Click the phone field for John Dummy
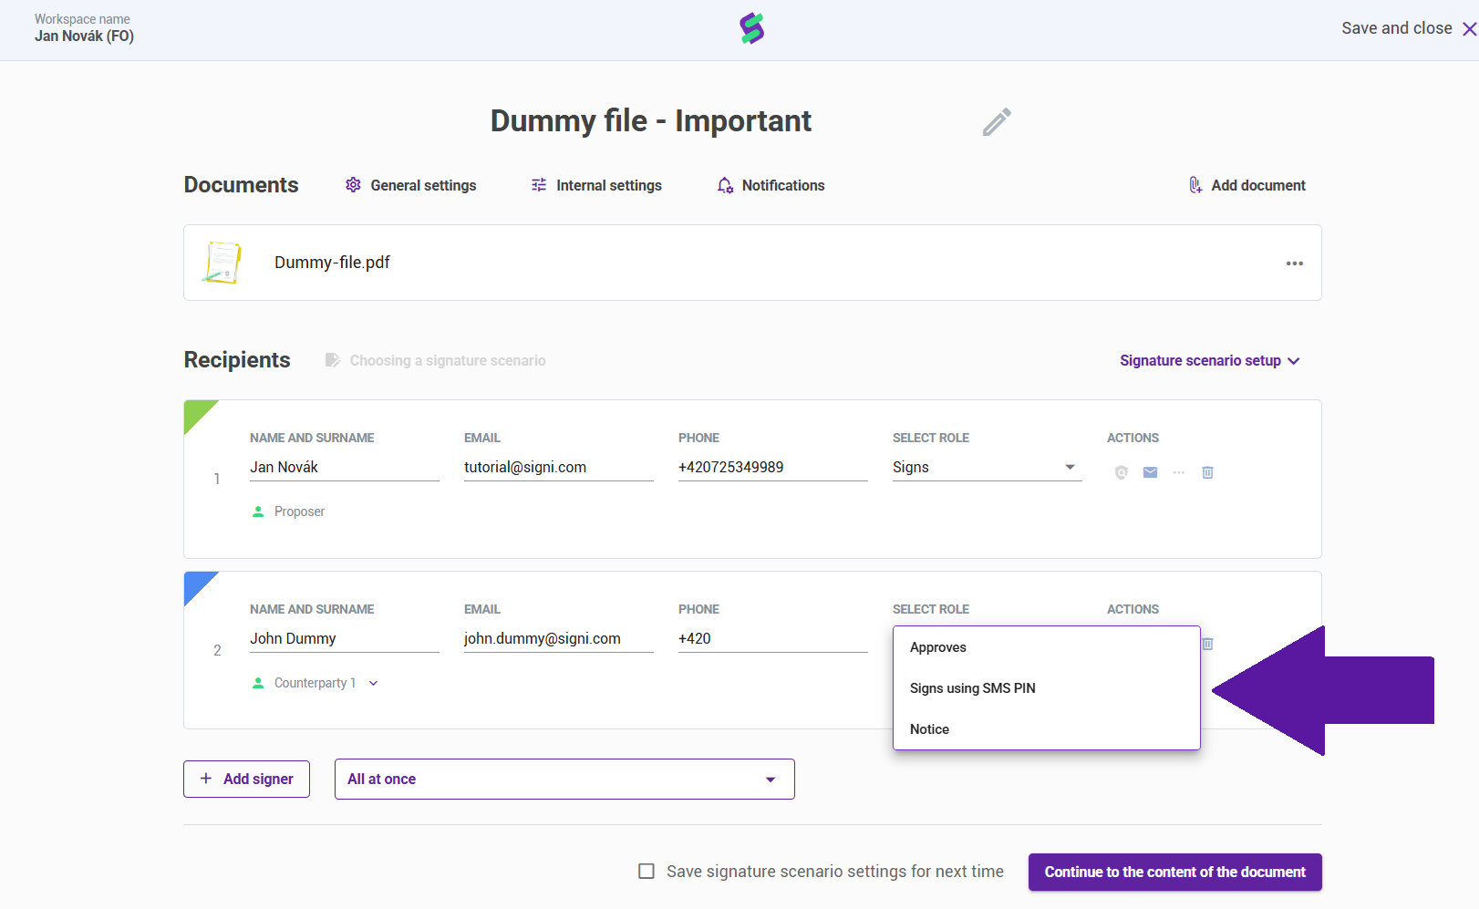The image size is (1479, 909). 773,639
